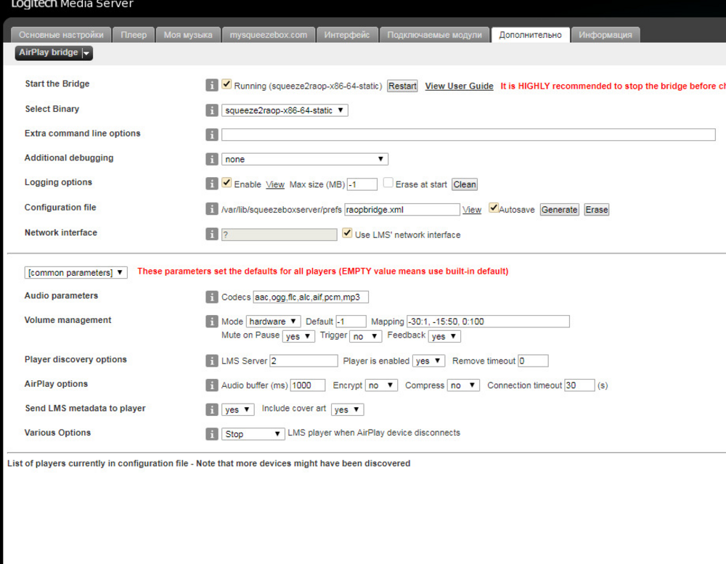Click the Codecs input field
Image resolution: width=726 pixels, height=564 pixels.
311,297
